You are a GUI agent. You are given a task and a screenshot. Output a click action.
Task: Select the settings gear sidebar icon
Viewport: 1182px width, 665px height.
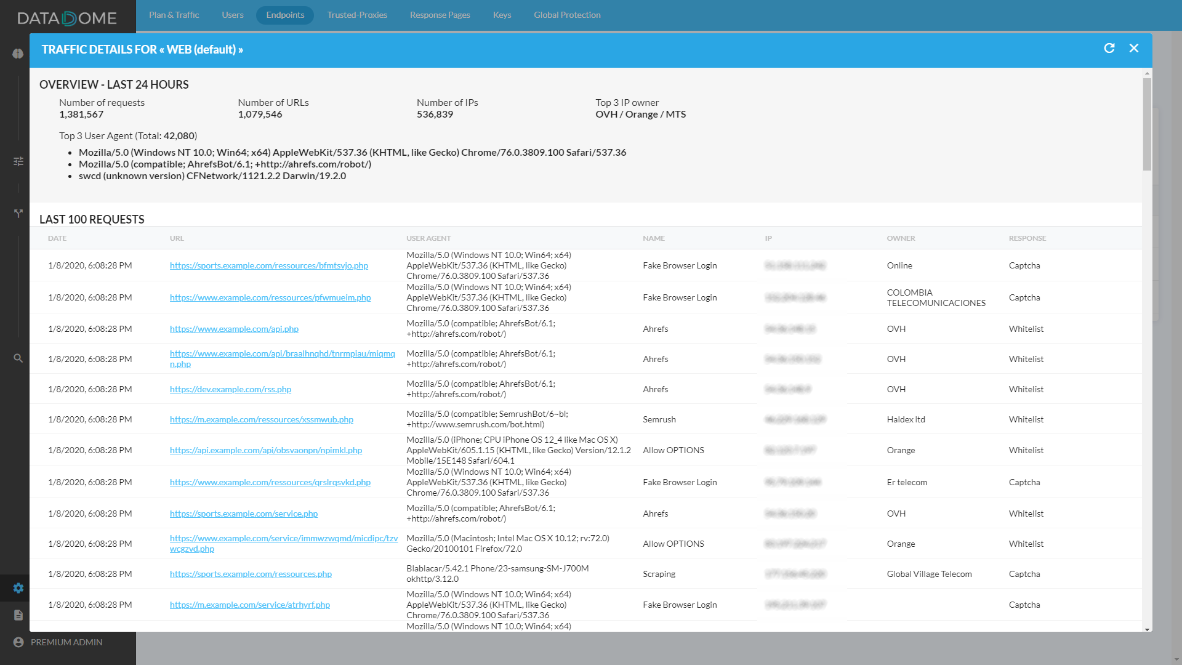[x=18, y=588]
